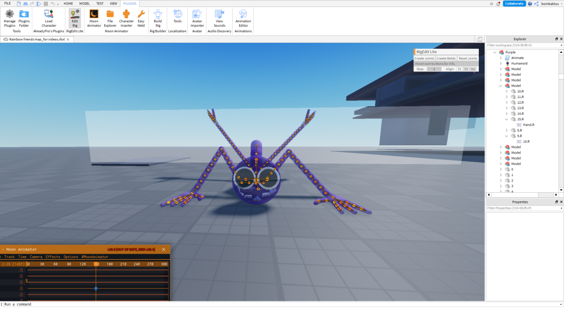Click the Collaborate button
The width and height of the screenshot is (564, 317).
[514, 4]
